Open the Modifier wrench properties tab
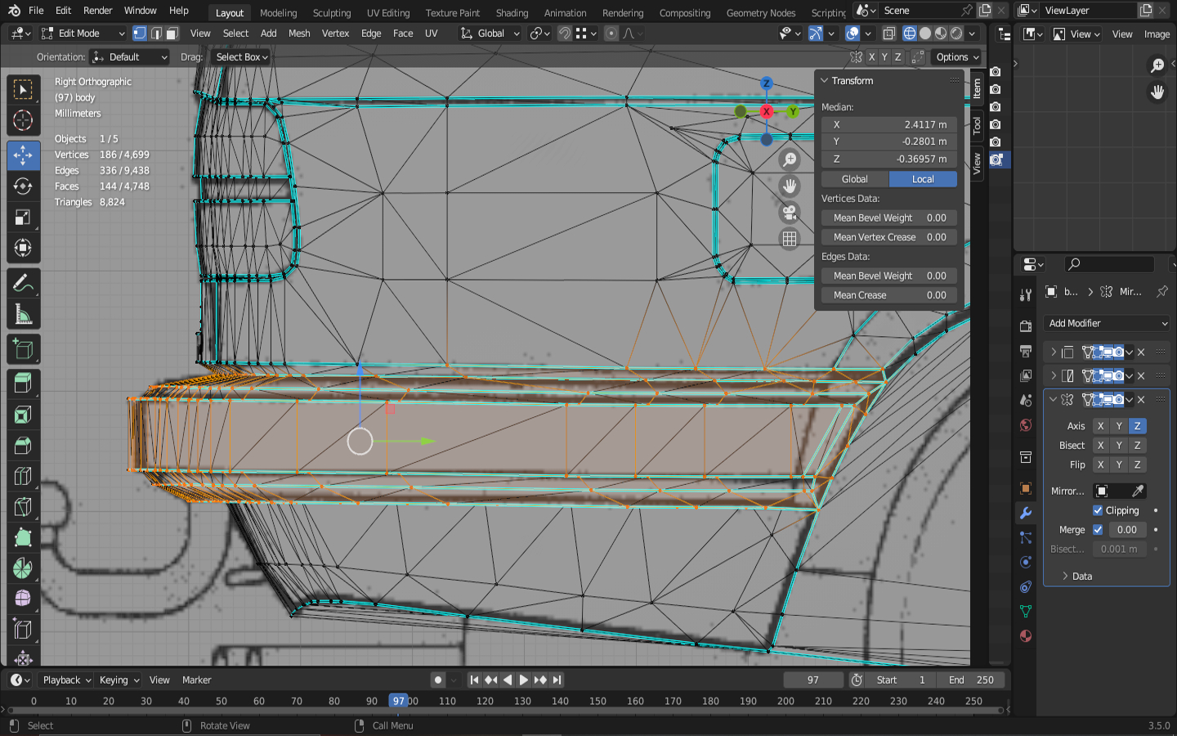 [x=1026, y=514]
